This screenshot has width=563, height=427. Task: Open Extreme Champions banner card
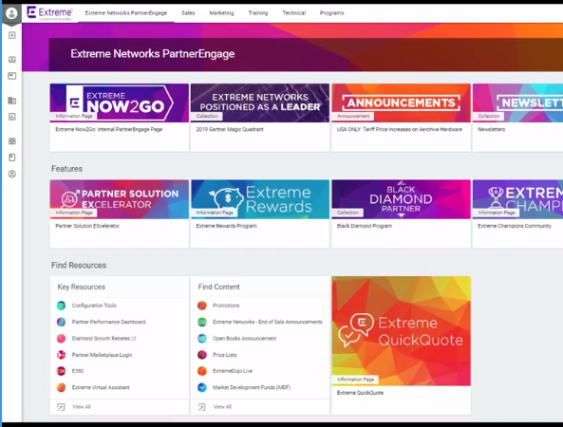(517, 199)
